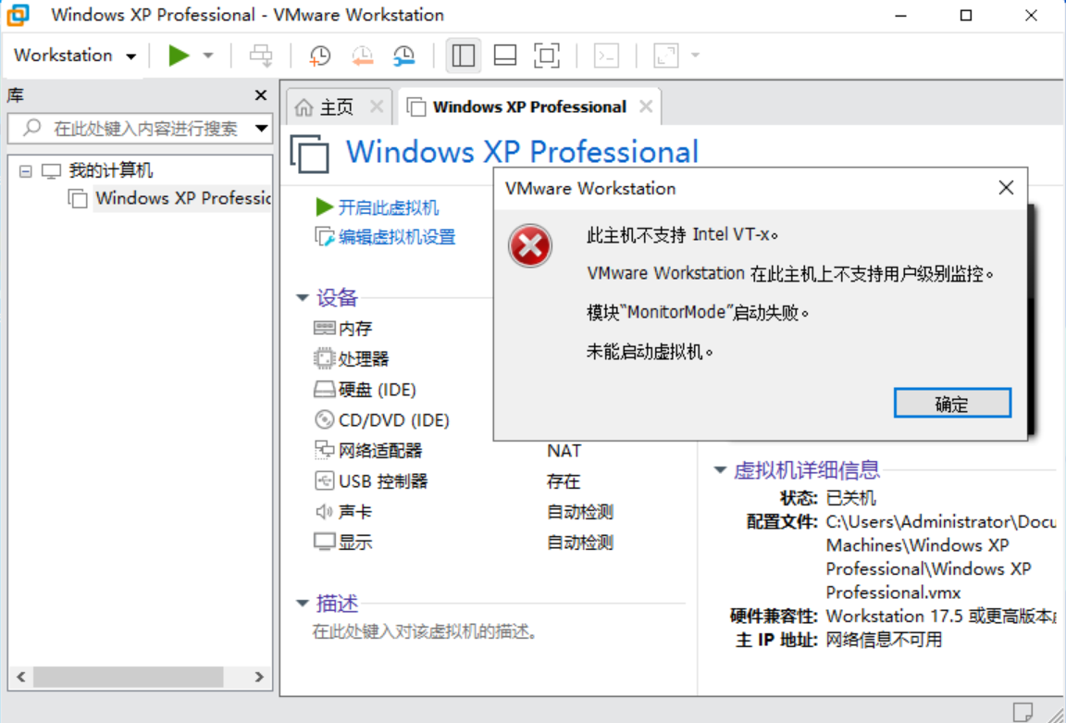Image resolution: width=1066 pixels, height=723 pixels.
Task: Click the NAT network value
Action: 564,451
